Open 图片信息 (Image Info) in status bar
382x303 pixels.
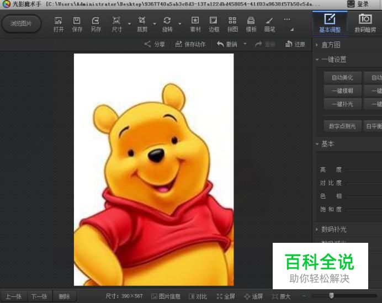166,296
